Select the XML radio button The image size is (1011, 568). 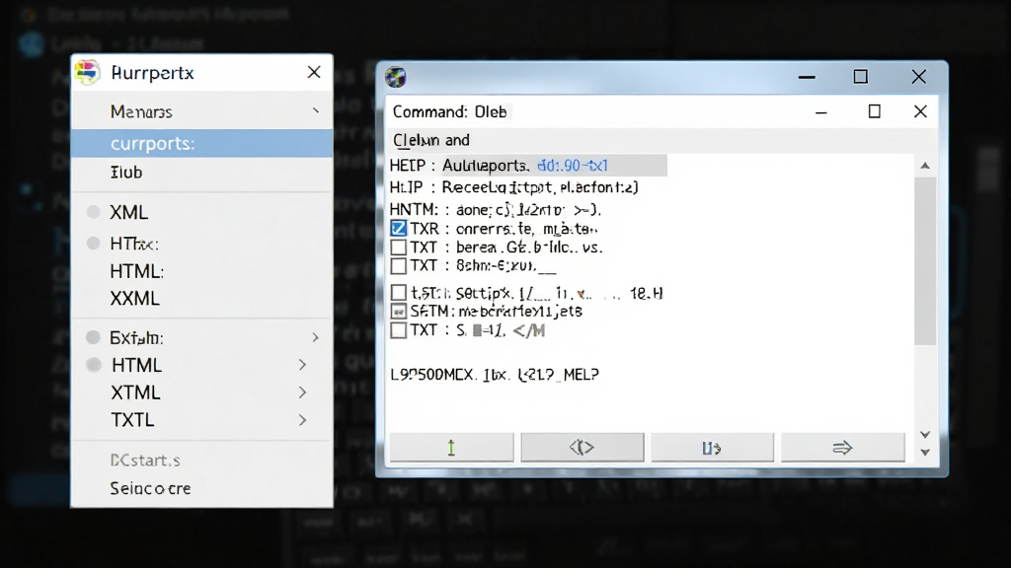(x=94, y=212)
